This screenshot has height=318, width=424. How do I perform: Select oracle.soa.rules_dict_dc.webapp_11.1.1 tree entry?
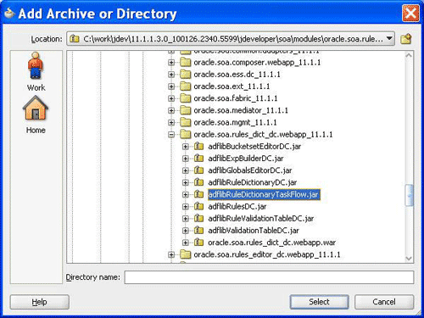[x=263, y=135]
